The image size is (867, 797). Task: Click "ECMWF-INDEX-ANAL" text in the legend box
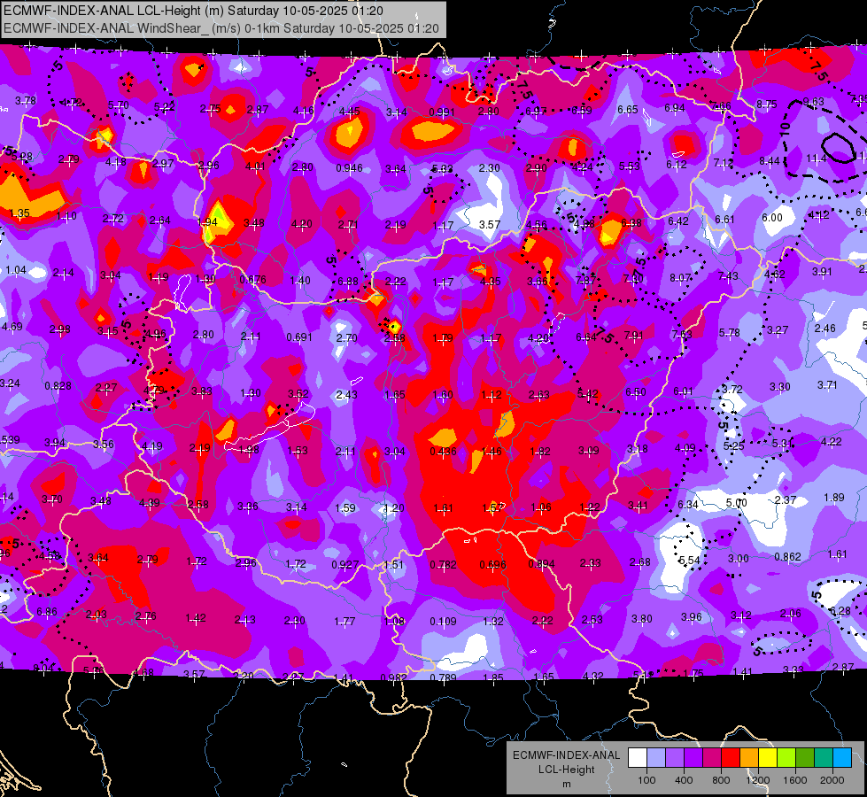(567, 755)
